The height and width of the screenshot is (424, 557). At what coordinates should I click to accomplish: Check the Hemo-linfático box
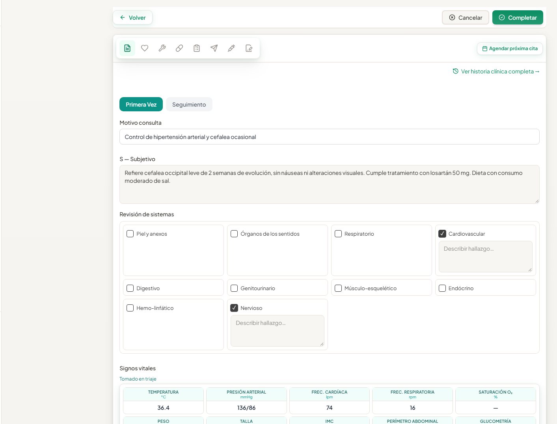click(130, 308)
